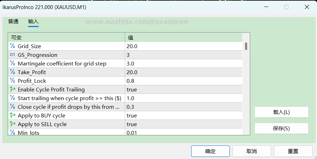Click the Close cycle row type icon

12,107
